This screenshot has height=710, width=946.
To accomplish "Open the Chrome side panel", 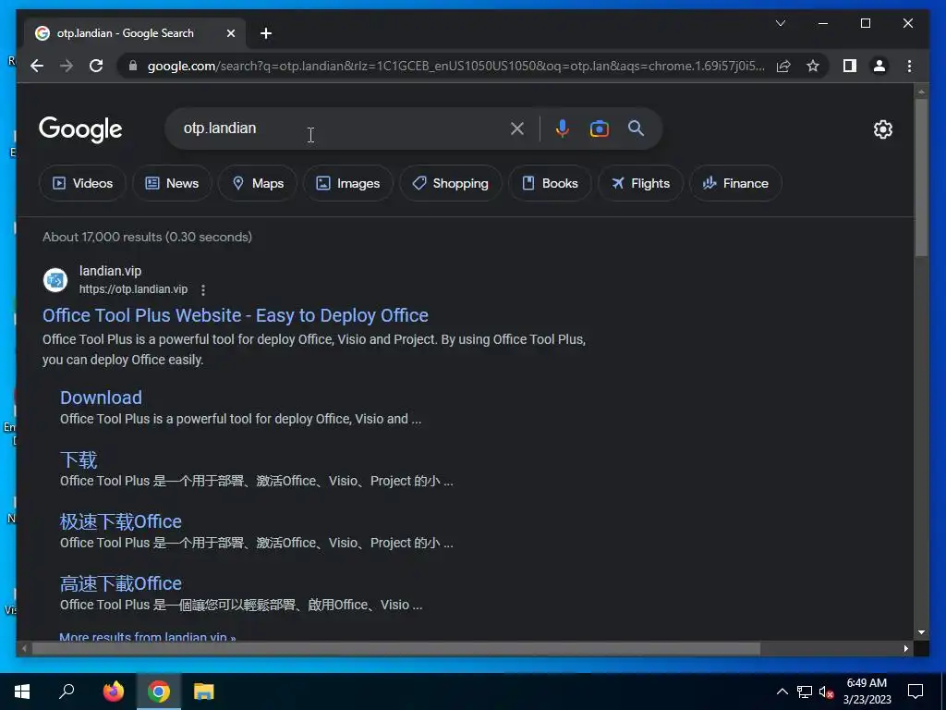I will (x=850, y=66).
